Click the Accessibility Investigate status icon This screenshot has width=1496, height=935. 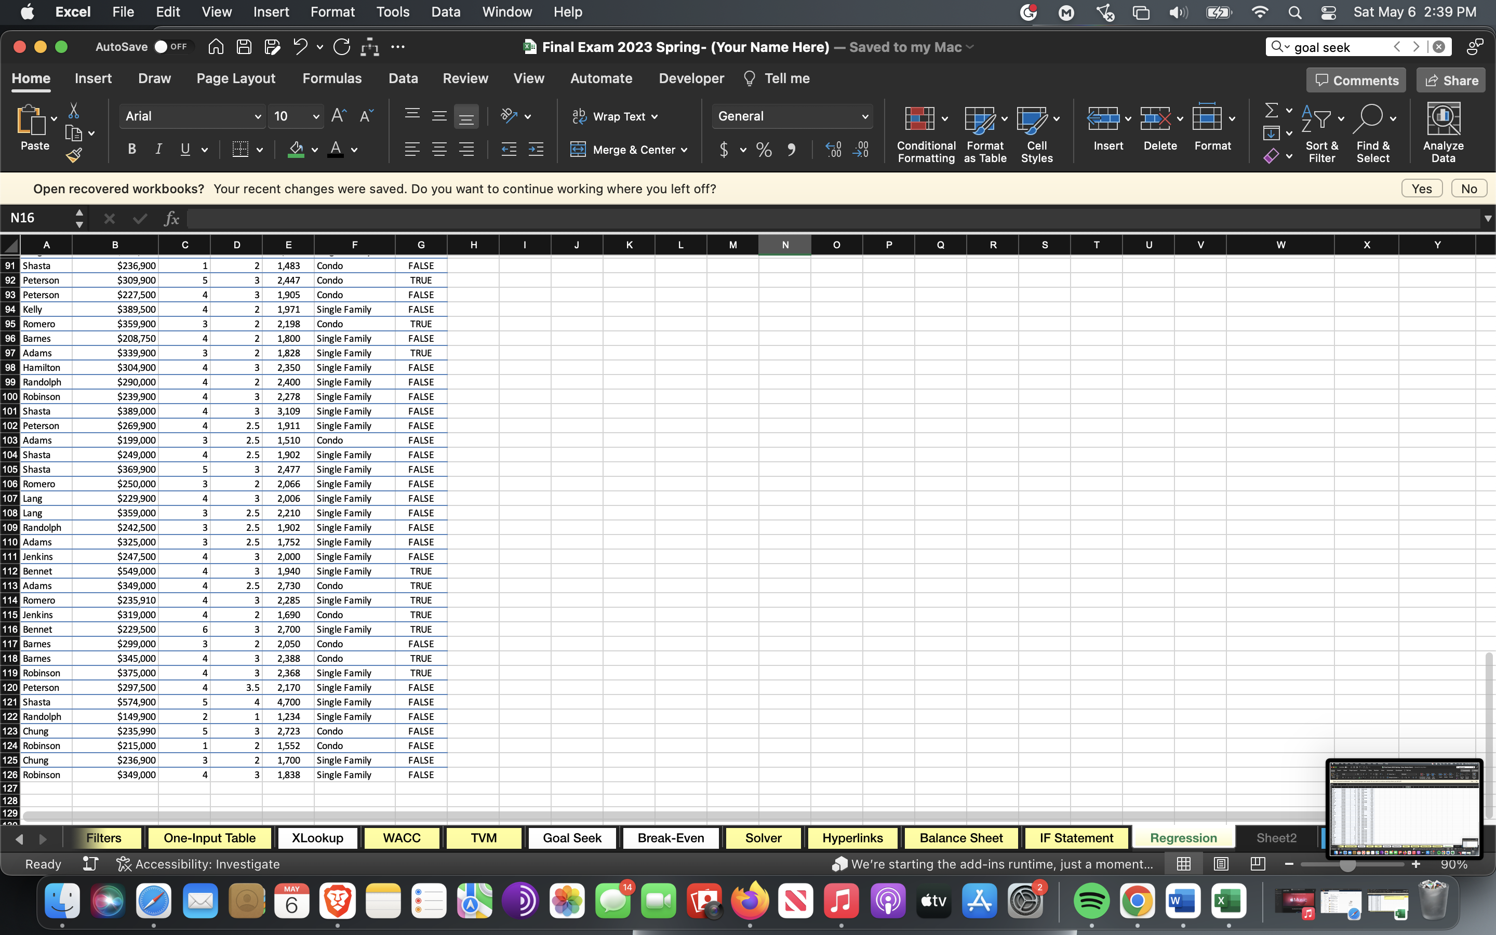point(123,864)
